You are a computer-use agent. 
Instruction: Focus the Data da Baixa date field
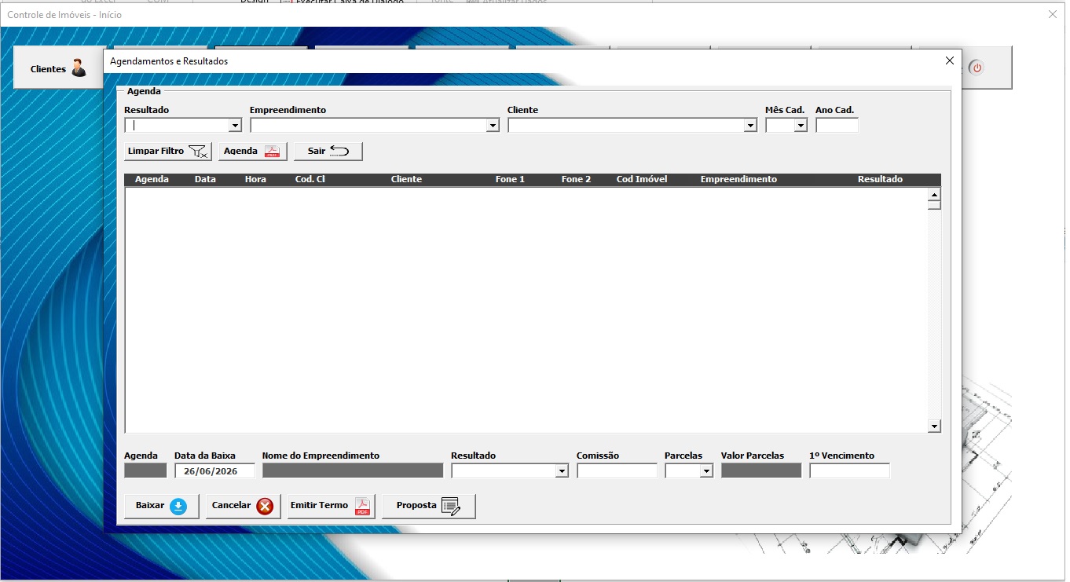click(x=215, y=471)
